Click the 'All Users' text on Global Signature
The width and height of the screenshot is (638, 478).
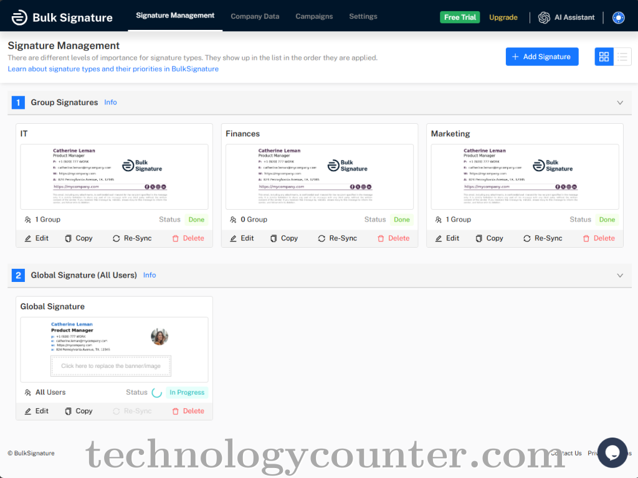[x=50, y=392]
